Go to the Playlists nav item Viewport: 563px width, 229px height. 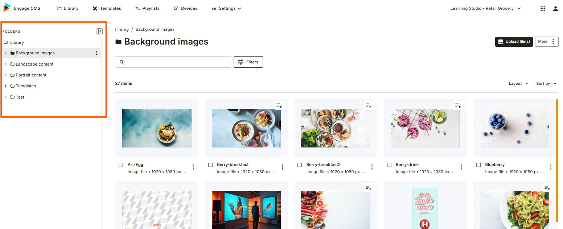[147, 8]
